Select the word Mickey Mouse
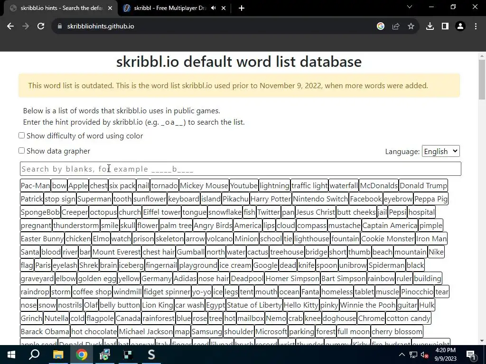The height and width of the screenshot is (364, 486). (x=204, y=186)
